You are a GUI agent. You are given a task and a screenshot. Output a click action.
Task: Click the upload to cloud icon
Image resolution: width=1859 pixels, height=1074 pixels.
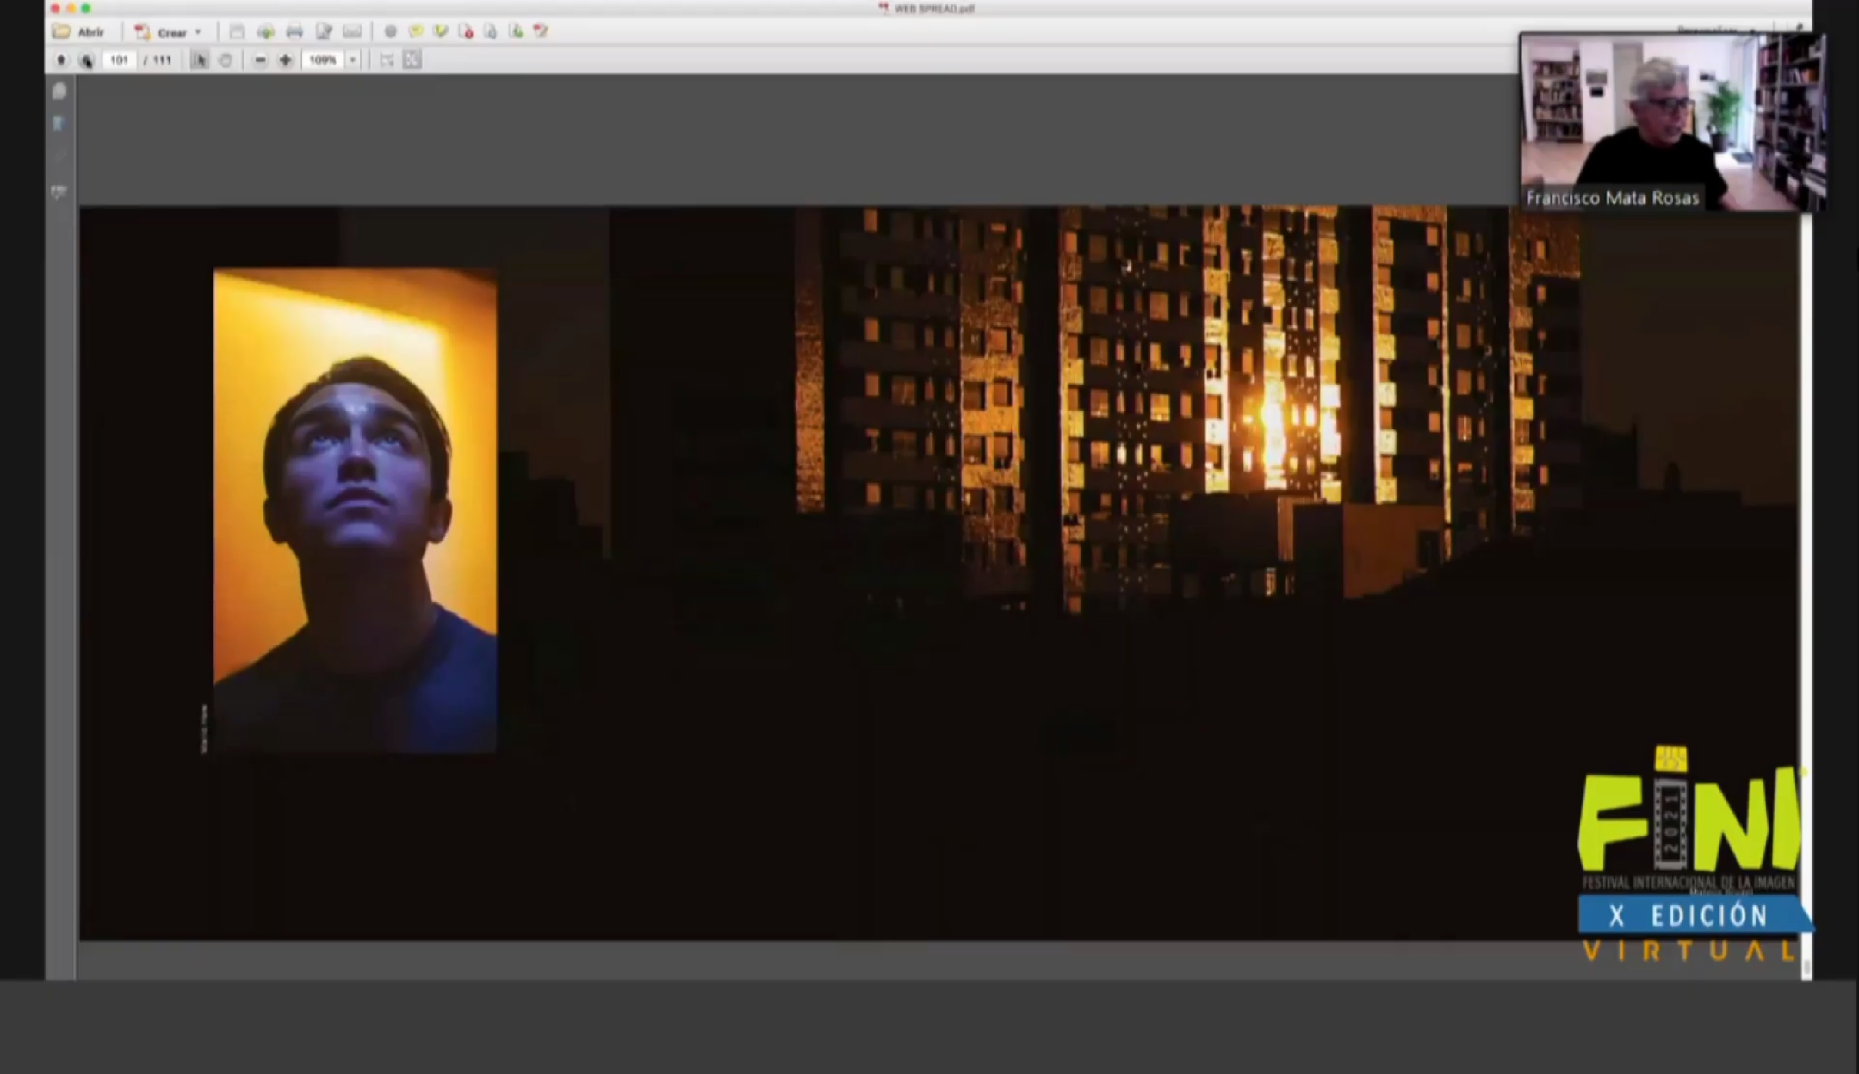coord(265,31)
